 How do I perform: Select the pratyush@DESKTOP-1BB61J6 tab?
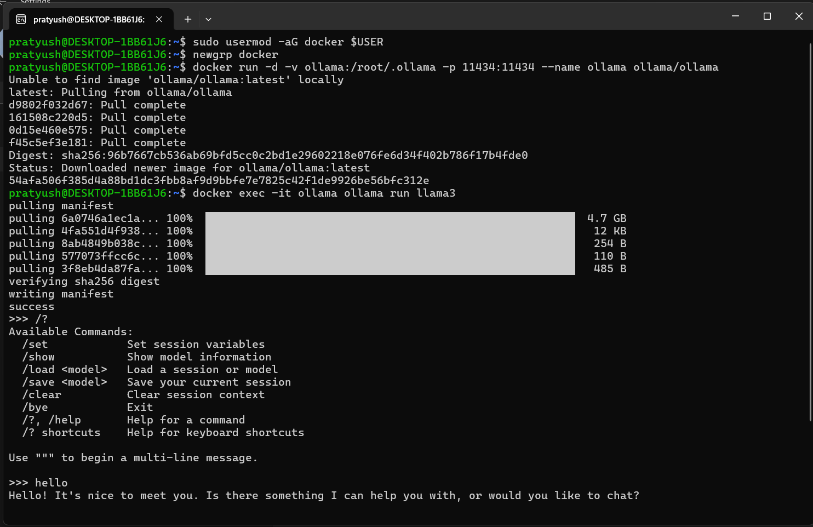pyautogui.click(x=91, y=19)
